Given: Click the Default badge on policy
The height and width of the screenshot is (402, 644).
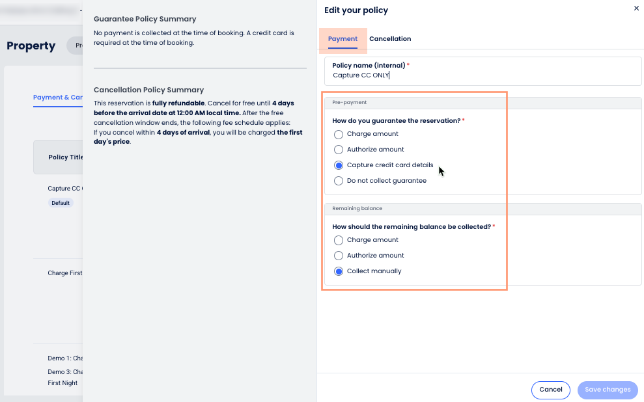Looking at the screenshot, I should [61, 203].
